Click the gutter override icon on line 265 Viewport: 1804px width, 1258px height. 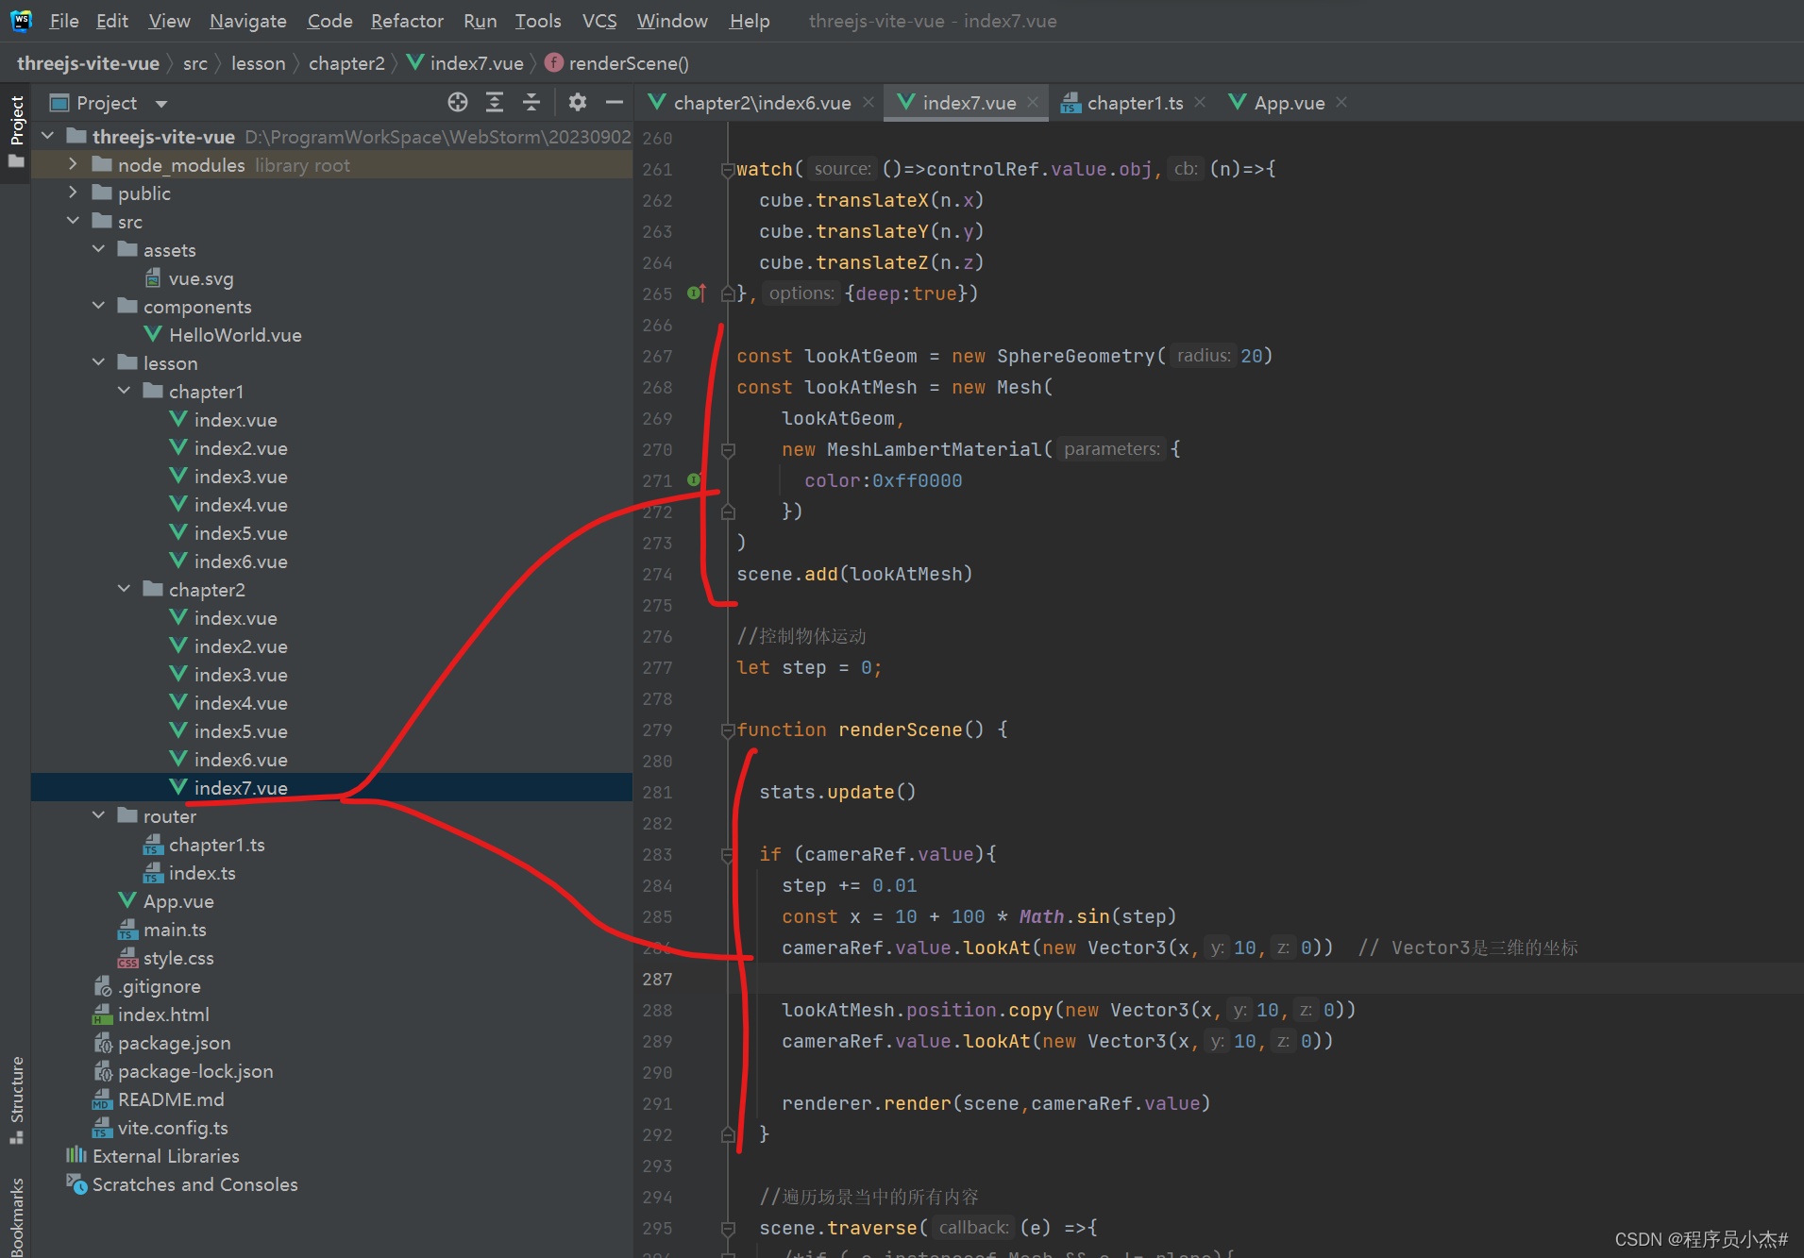pyautogui.click(x=697, y=294)
